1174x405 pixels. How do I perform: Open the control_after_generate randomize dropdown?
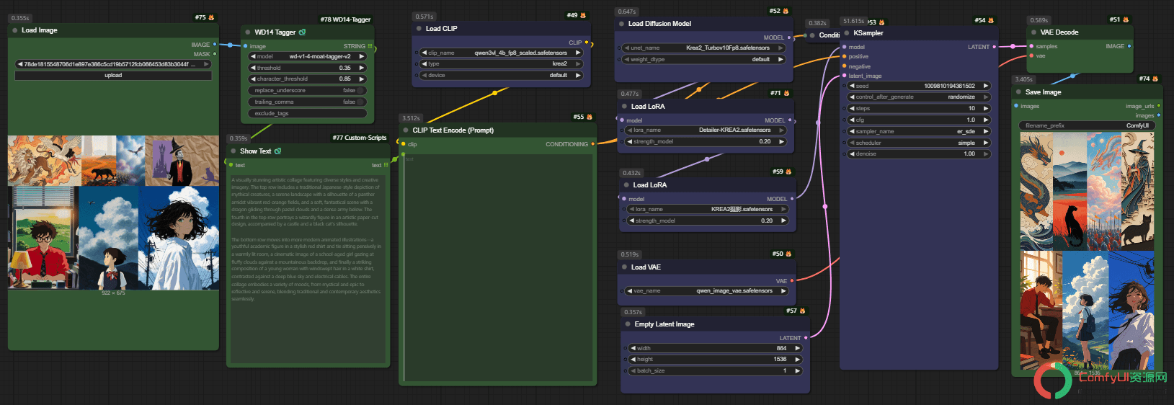[919, 97]
